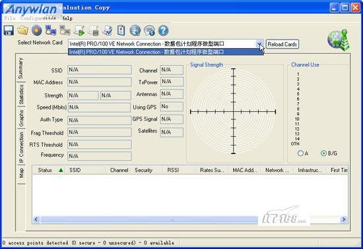Viewport: 363px width, 249px height.
Task: Open the clipboard report icon
Action: point(121,30)
